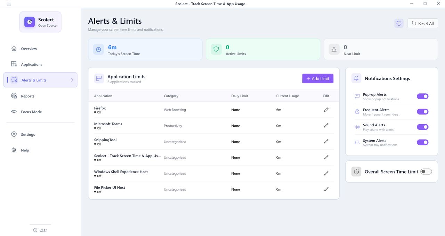Edit the SnippingTool limit pencil icon
This screenshot has height=236, width=445.
pos(326,141)
